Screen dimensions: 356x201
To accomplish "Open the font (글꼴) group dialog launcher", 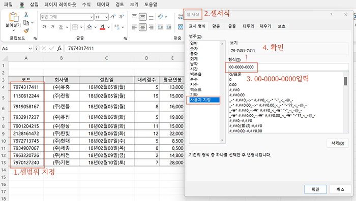I will click(x=125, y=39).
